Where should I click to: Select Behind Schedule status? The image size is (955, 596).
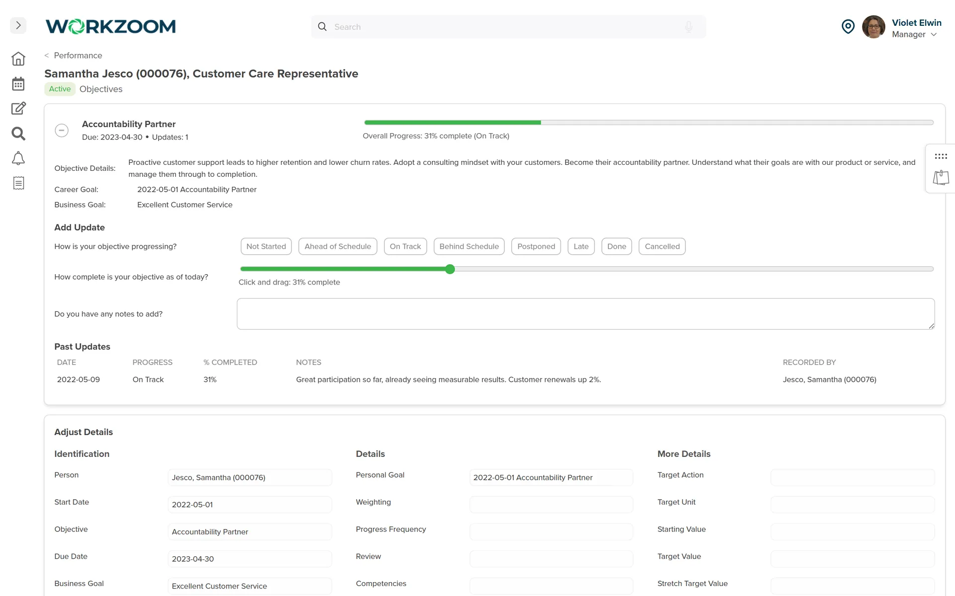point(469,246)
